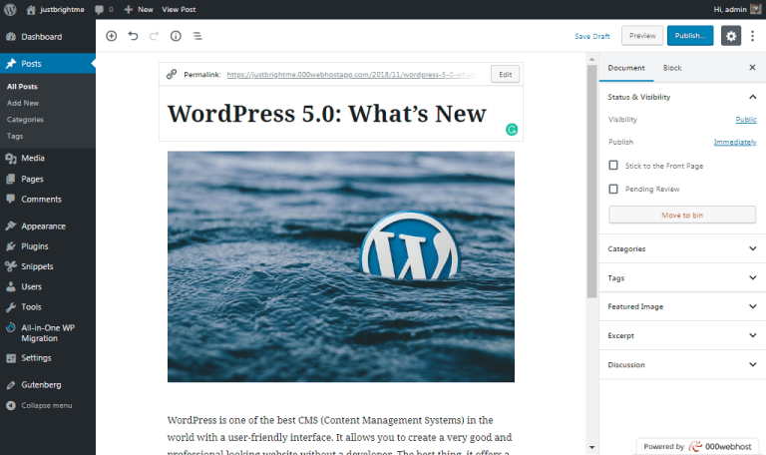Click the Settings sidebar icon
The image size is (766, 455).
coord(11,358)
